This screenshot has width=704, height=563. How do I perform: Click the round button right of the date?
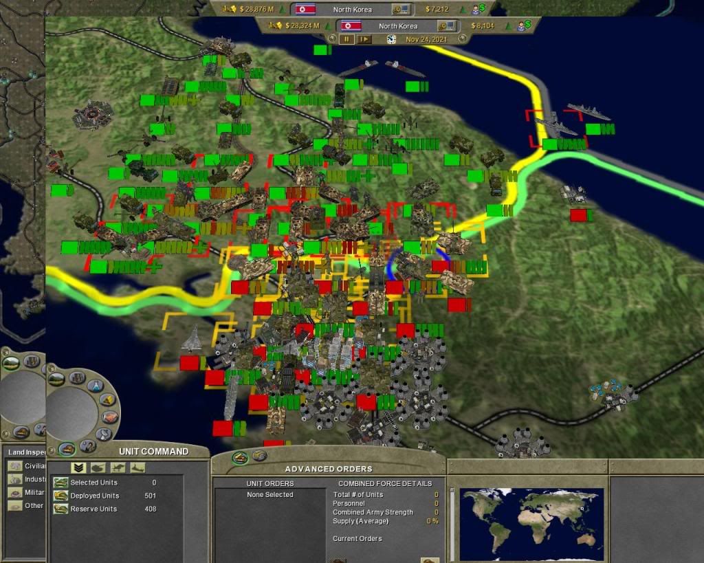(x=462, y=39)
